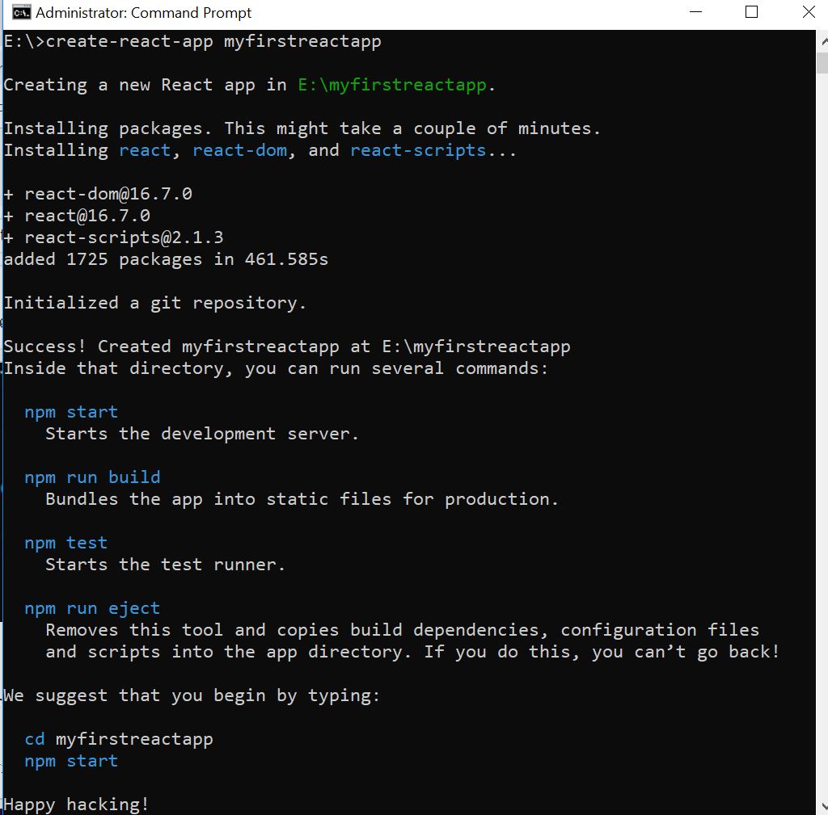This screenshot has height=815, width=828.
Task: Click the scrollbar down arrow
Action: (822, 806)
